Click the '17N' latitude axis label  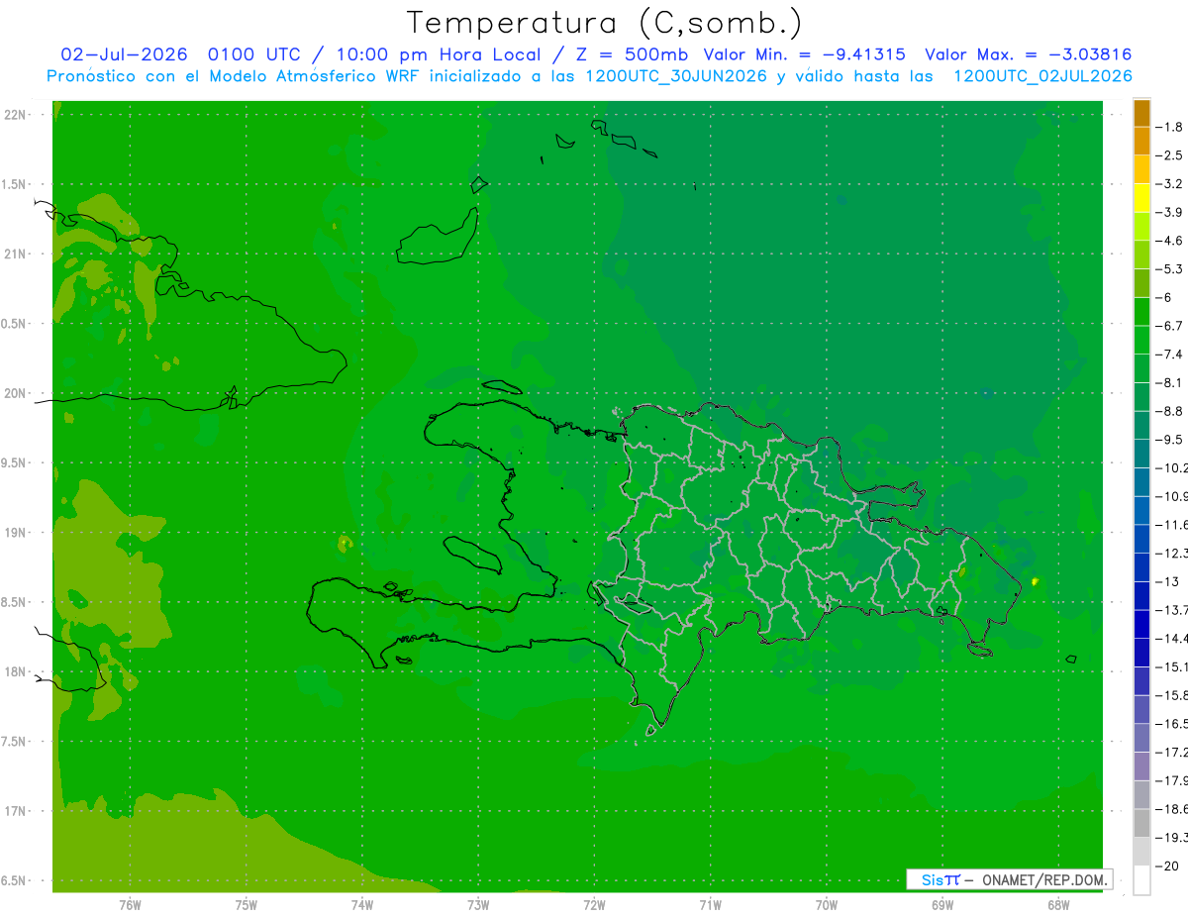(x=14, y=812)
